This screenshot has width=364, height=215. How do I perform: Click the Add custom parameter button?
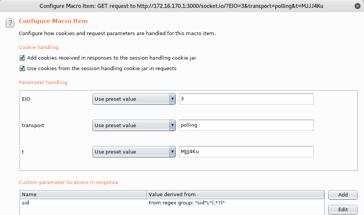pos(342,195)
